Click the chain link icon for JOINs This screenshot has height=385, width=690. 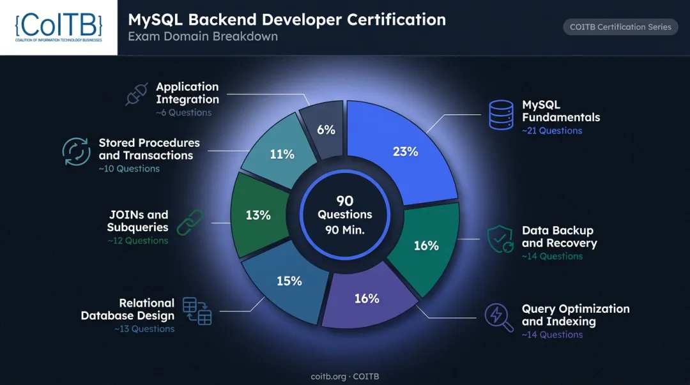190,223
